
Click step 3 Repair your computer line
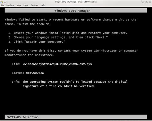coord(37,42)
